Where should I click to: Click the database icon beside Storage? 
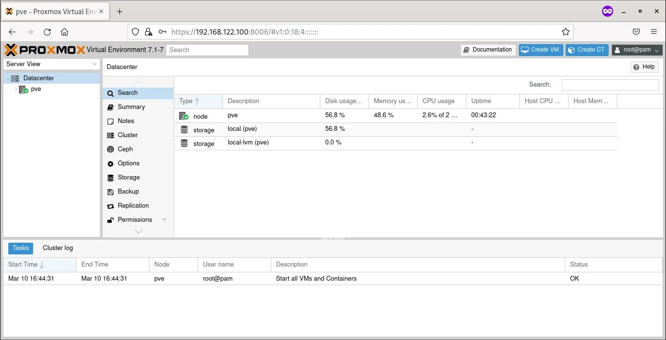111,178
